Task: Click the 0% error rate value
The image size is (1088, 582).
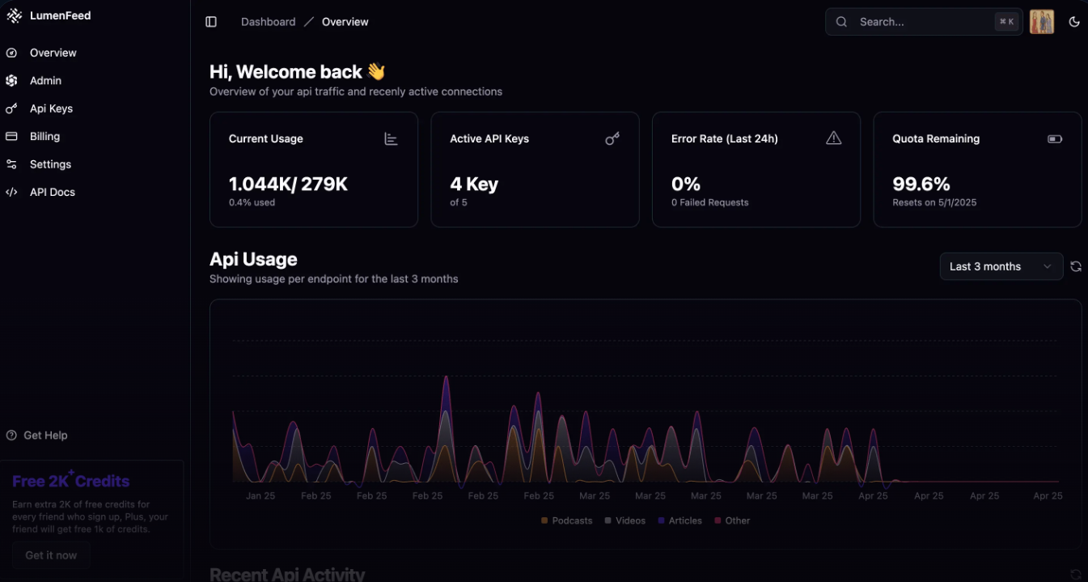Action: 686,185
